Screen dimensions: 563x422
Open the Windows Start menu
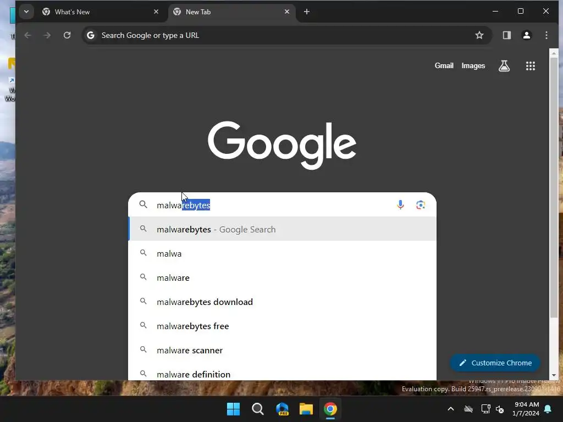pyautogui.click(x=233, y=409)
